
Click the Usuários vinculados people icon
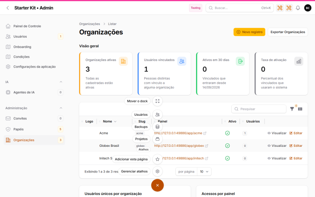click(182, 61)
